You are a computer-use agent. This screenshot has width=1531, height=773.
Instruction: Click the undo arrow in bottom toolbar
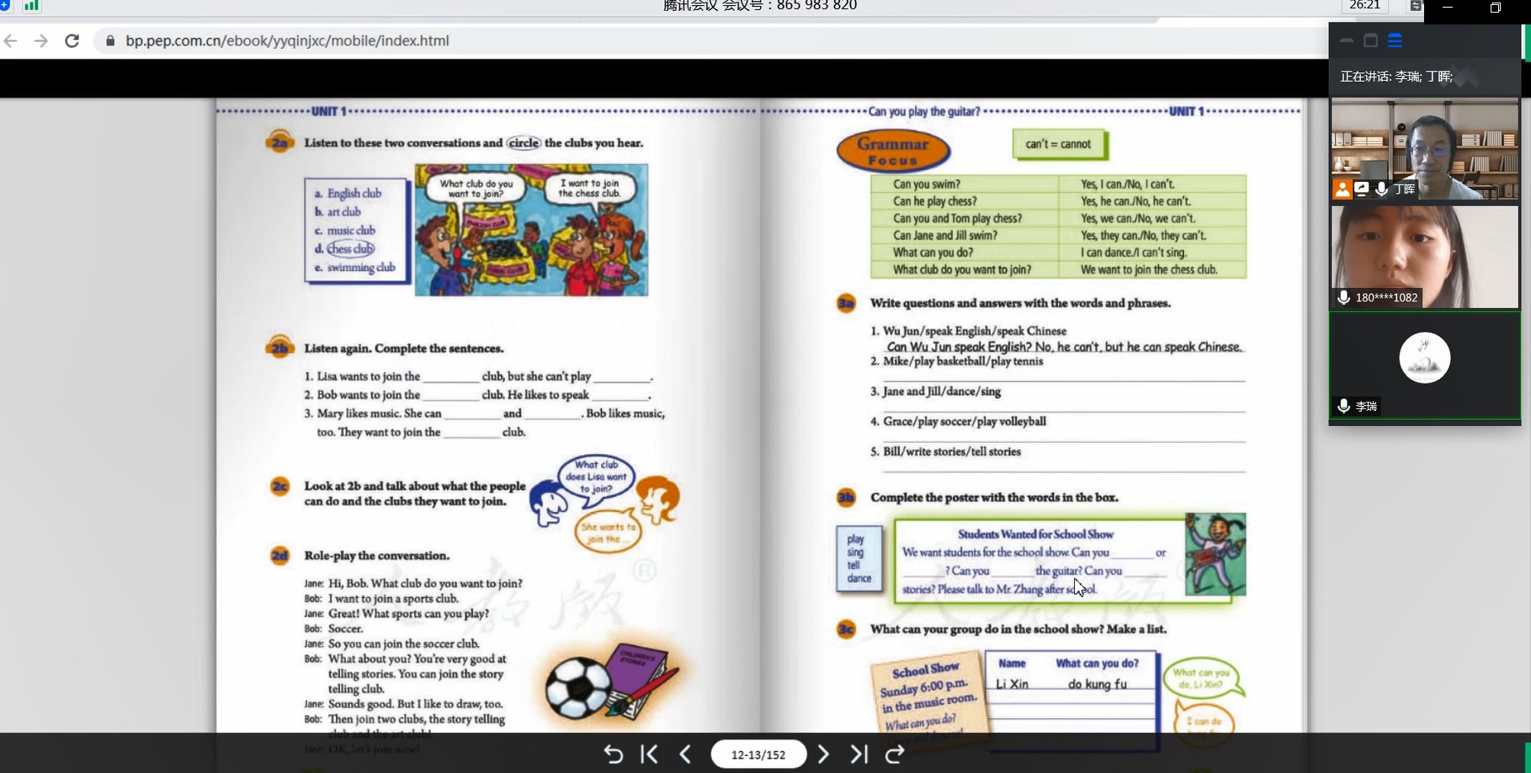click(x=614, y=754)
